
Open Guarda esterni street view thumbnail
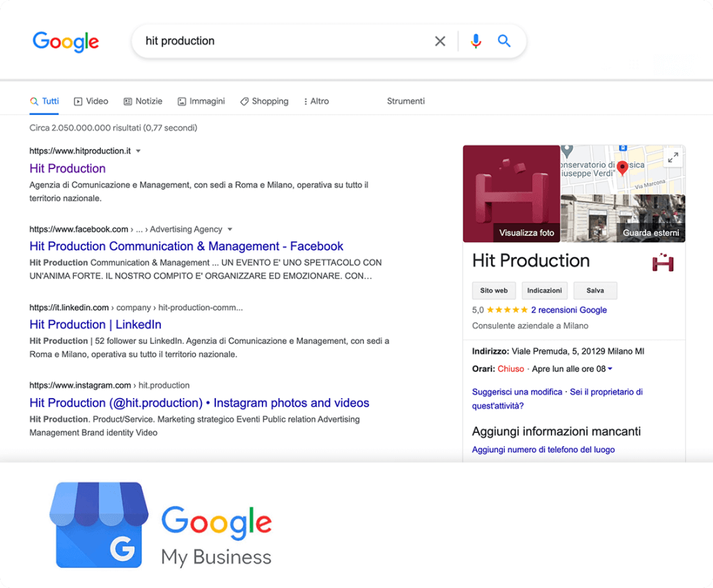coord(623,218)
